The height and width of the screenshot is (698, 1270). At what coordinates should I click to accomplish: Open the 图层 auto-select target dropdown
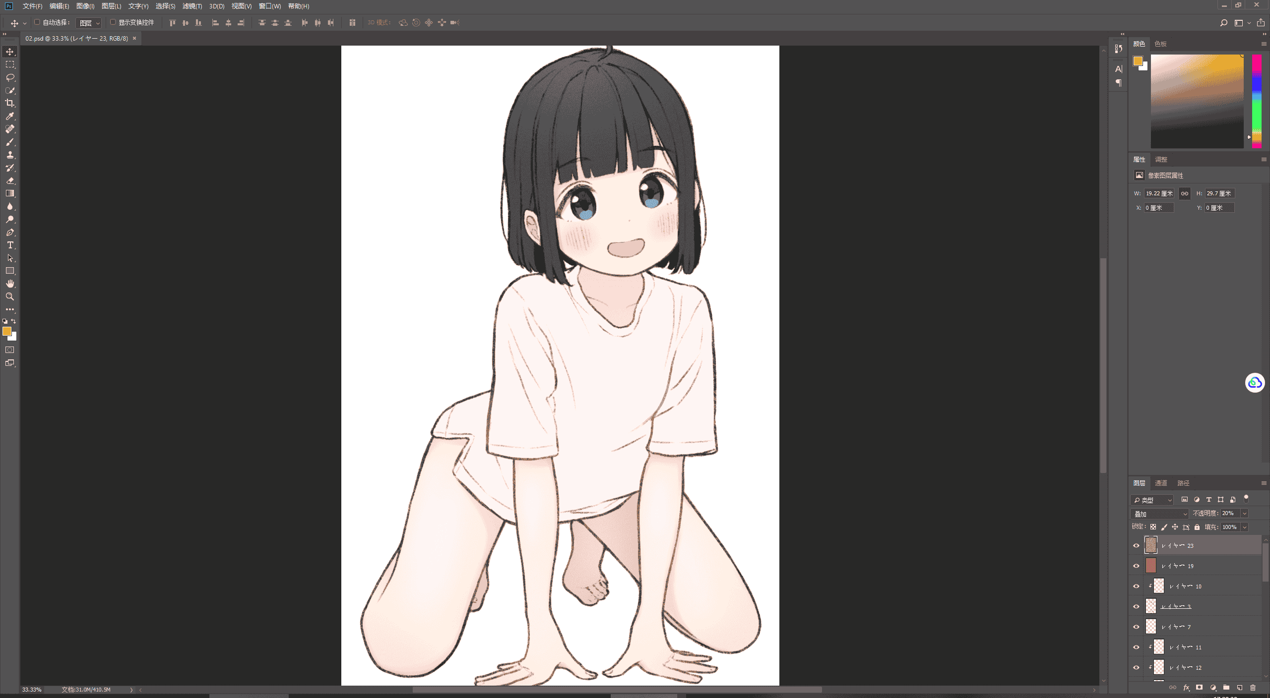[x=89, y=23]
